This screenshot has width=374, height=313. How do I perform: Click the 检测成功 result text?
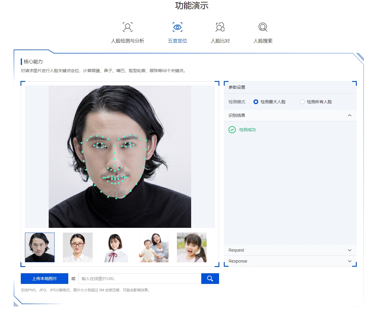click(248, 130)
